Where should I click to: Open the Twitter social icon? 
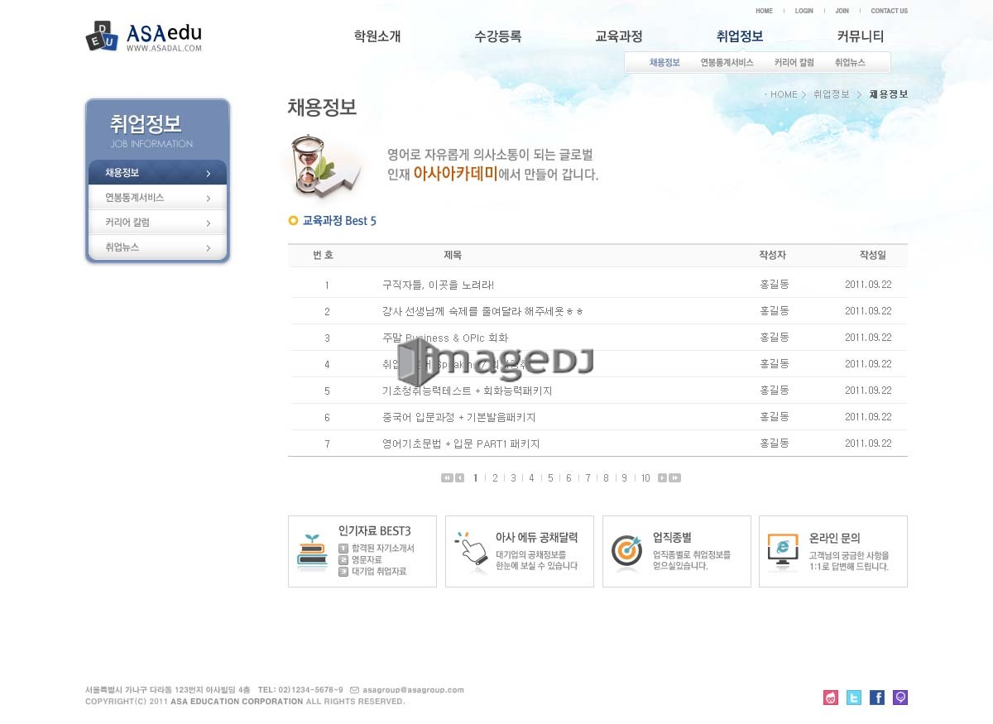(x=853, y=698)
